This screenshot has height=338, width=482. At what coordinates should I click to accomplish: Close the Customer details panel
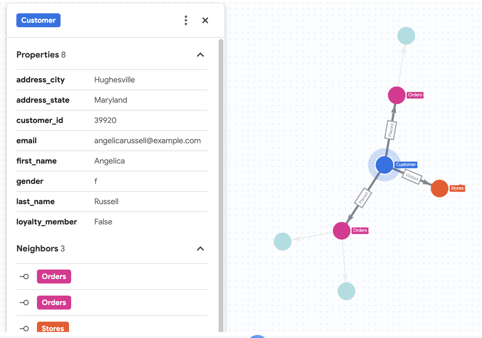[x=205, y=20]
